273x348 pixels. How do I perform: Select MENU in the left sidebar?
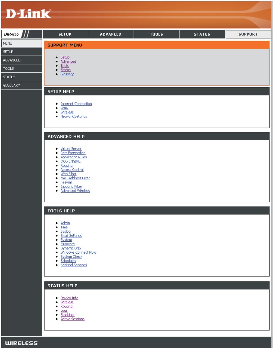[21, 43]
